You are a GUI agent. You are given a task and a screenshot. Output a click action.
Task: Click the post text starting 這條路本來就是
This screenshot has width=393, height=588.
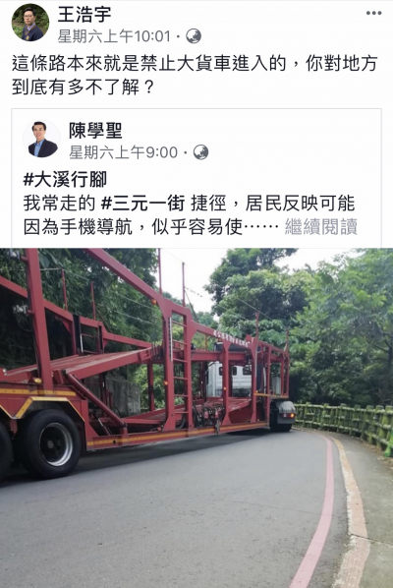pyautogui.click(x=195, y=75)
